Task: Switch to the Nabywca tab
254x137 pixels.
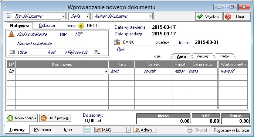Action: point(20,26)
